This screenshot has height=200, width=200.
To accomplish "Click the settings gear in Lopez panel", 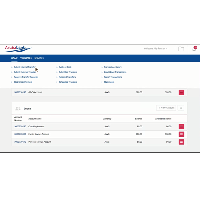I will (x=181, y=108).
